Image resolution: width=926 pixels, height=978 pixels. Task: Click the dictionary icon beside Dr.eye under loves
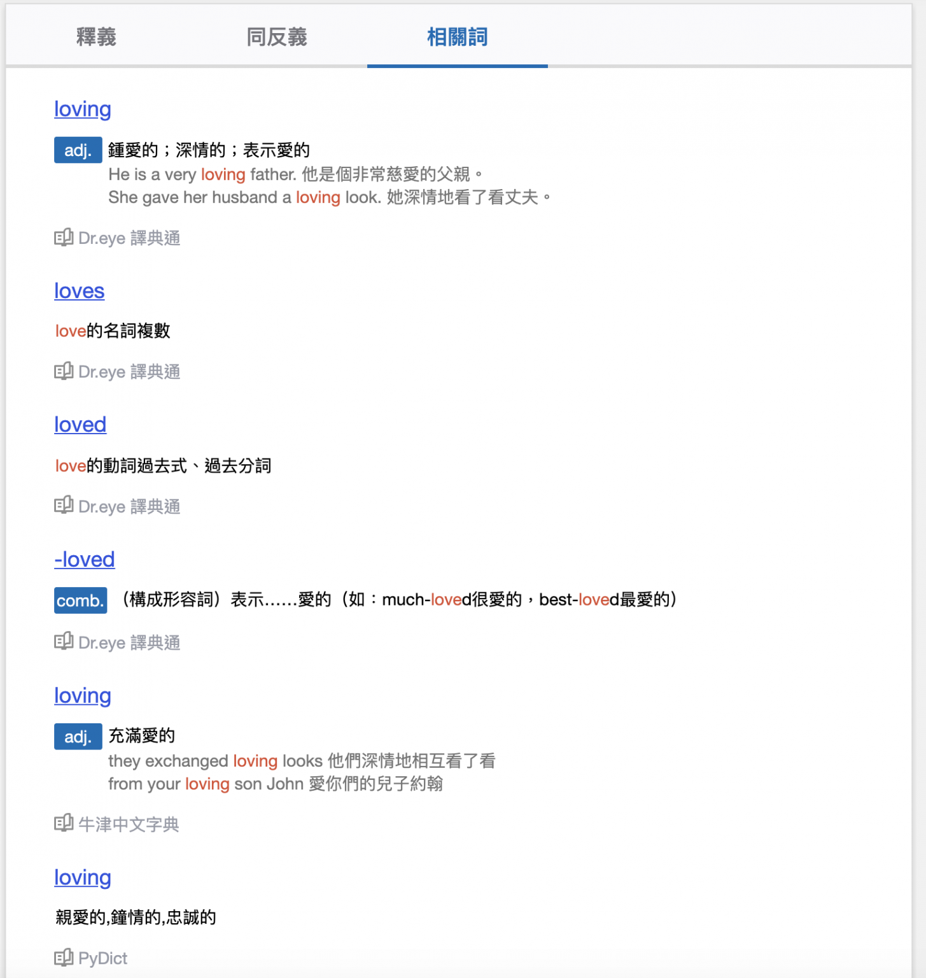[63, 371]
